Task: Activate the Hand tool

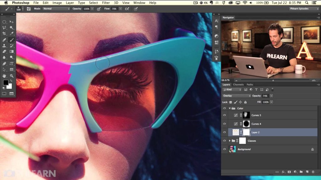Action: tap(4, 76)
